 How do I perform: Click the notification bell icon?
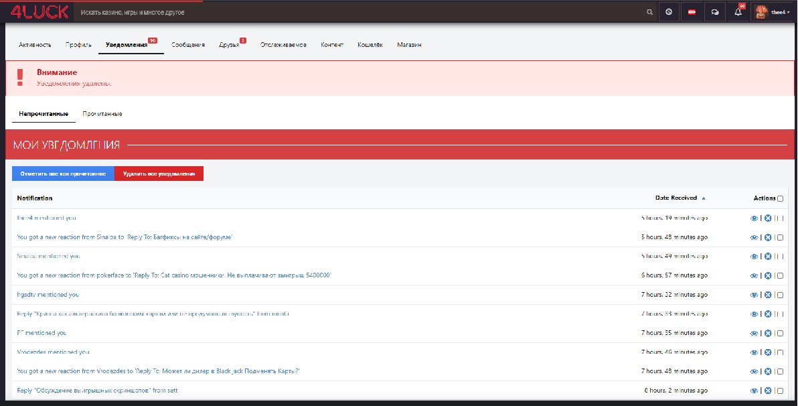tap(738, 12)
